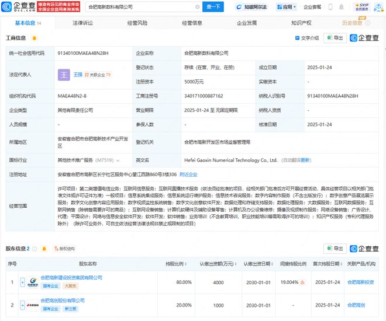Open legal representative 王强's profile

coord(78,75)
